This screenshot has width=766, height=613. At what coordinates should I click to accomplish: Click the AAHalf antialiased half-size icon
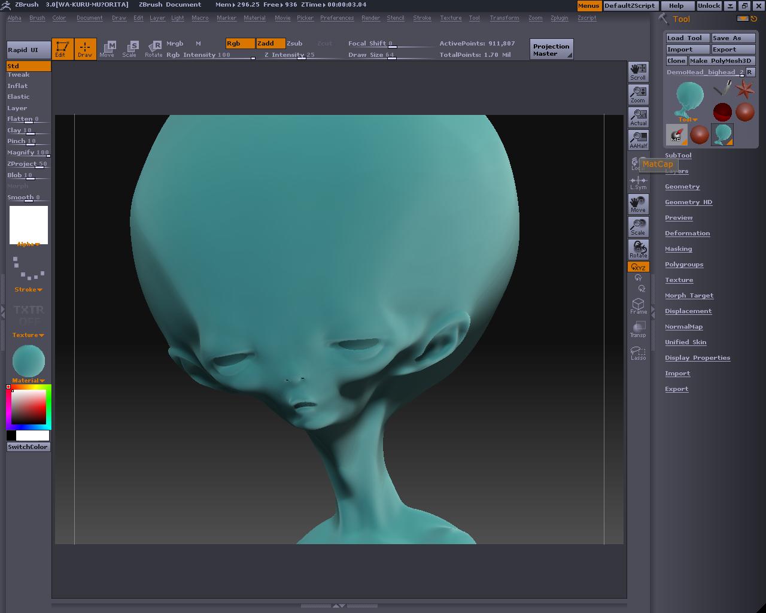coord(638,139)
